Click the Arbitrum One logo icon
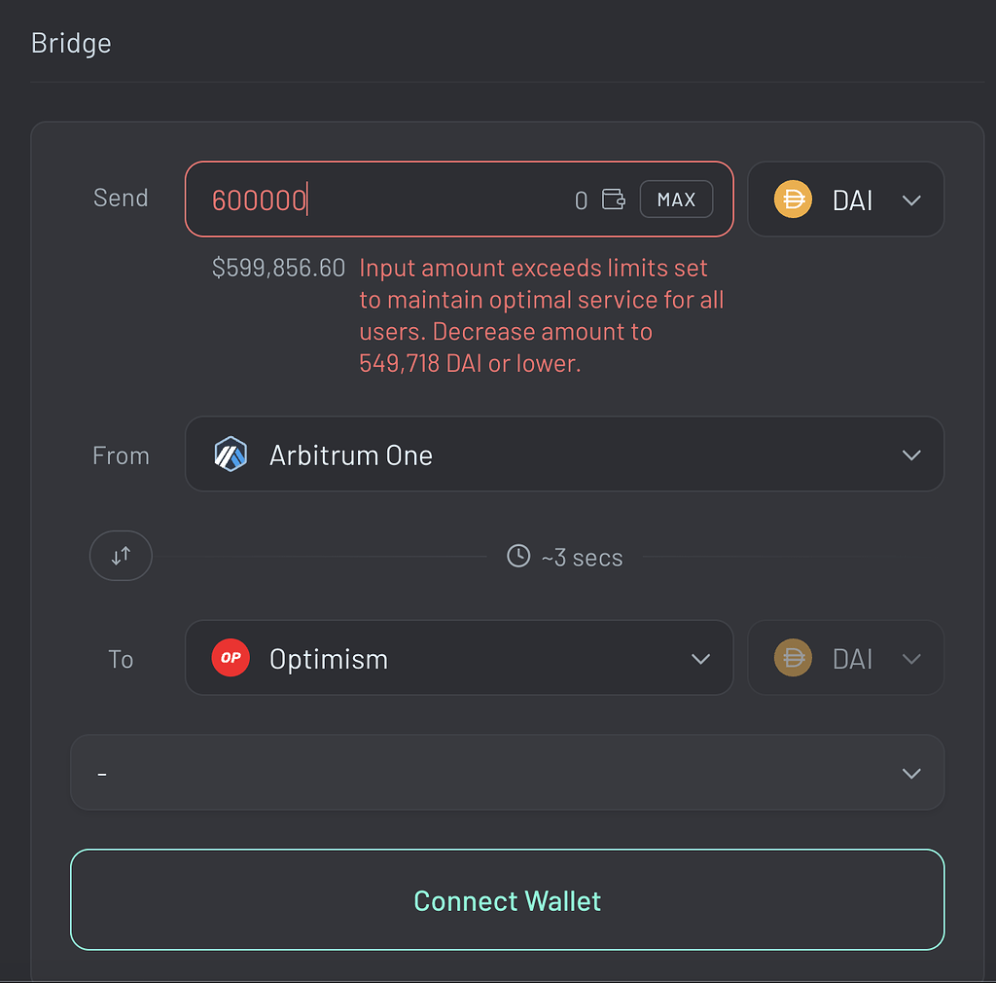 pyautogui.click(x=231, y=455)
